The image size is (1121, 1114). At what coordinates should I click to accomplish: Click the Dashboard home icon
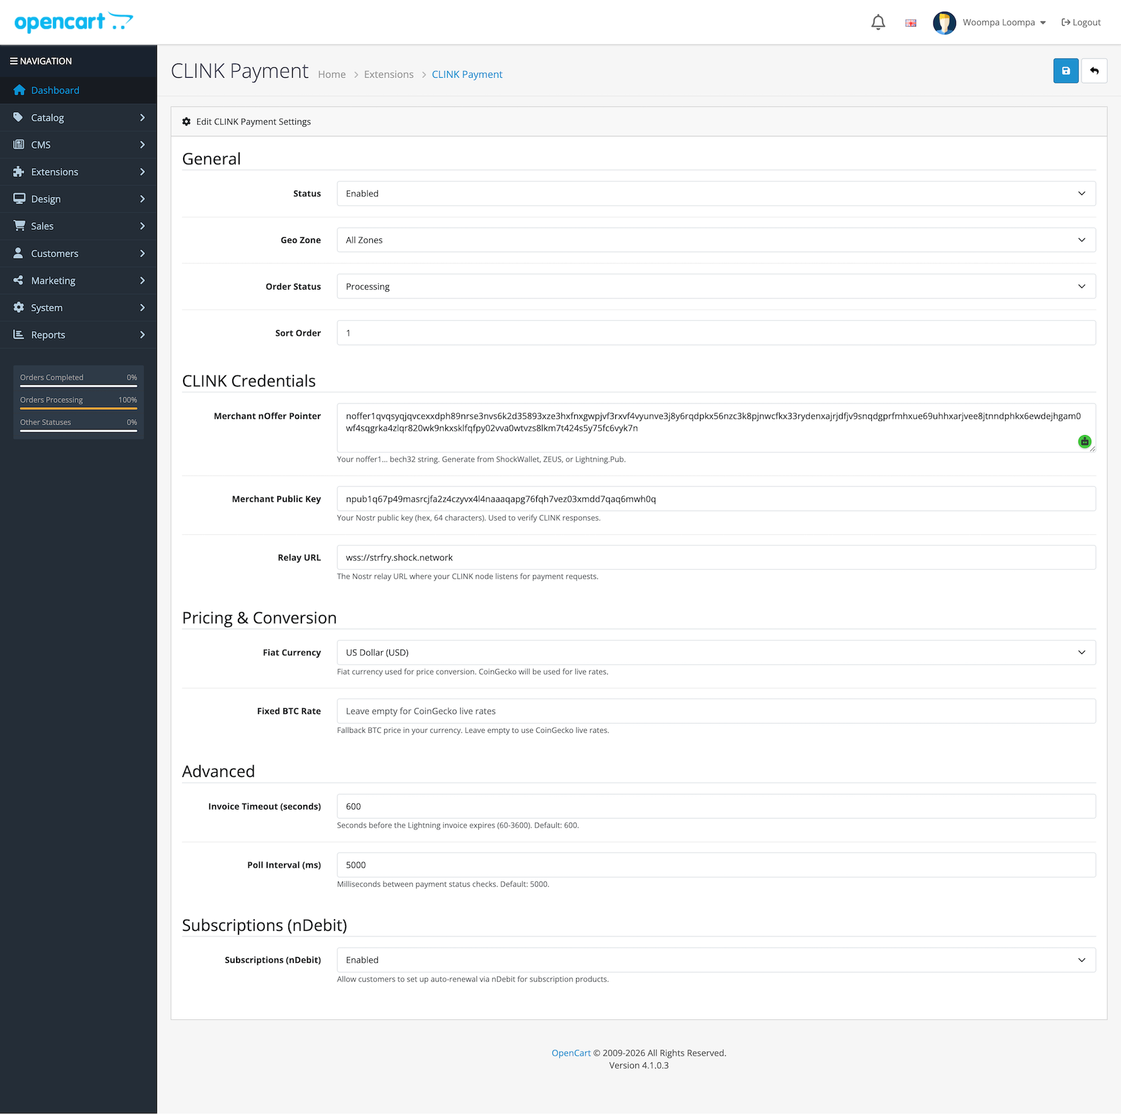(19, 90)
